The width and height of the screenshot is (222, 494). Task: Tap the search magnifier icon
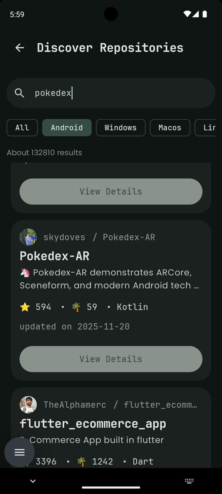pos(19,93)
